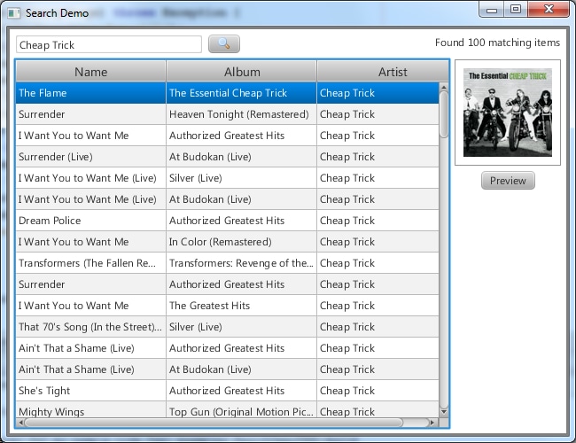
Task: Select 'I Want You to Want Me (Live)' on Silver (Live)
Action: [227, 178]
